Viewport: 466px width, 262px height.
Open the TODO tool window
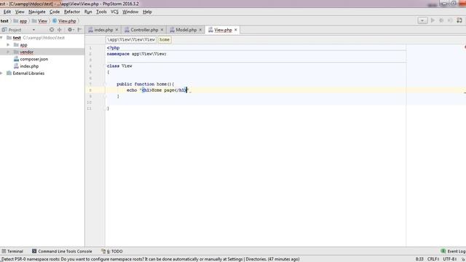112,251
